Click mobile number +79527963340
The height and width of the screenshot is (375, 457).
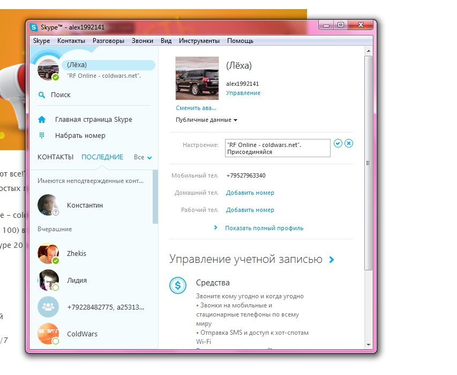click(246, 175)
